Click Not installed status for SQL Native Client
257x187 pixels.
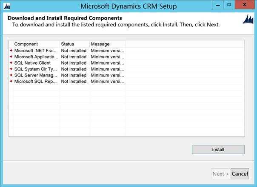[74, 63]
